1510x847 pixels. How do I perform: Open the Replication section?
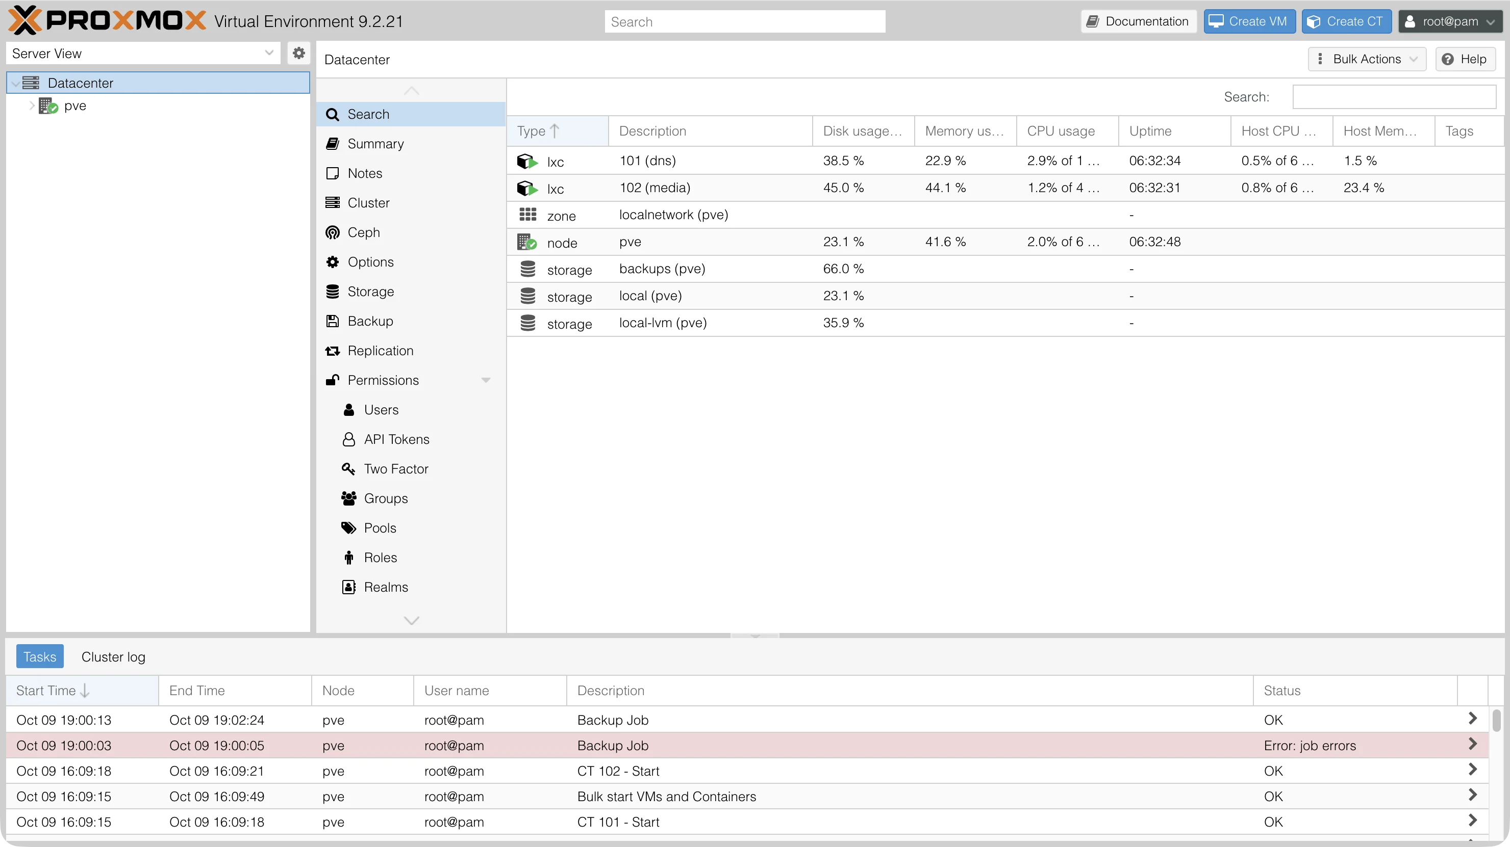(410, 351)
